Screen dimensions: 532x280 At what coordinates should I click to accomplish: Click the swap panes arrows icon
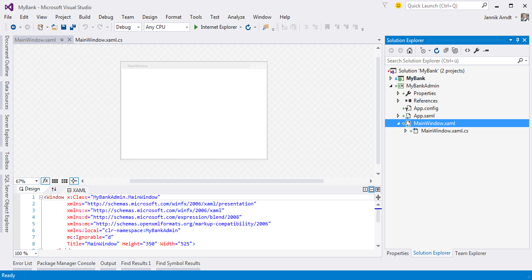pos(54,189)
